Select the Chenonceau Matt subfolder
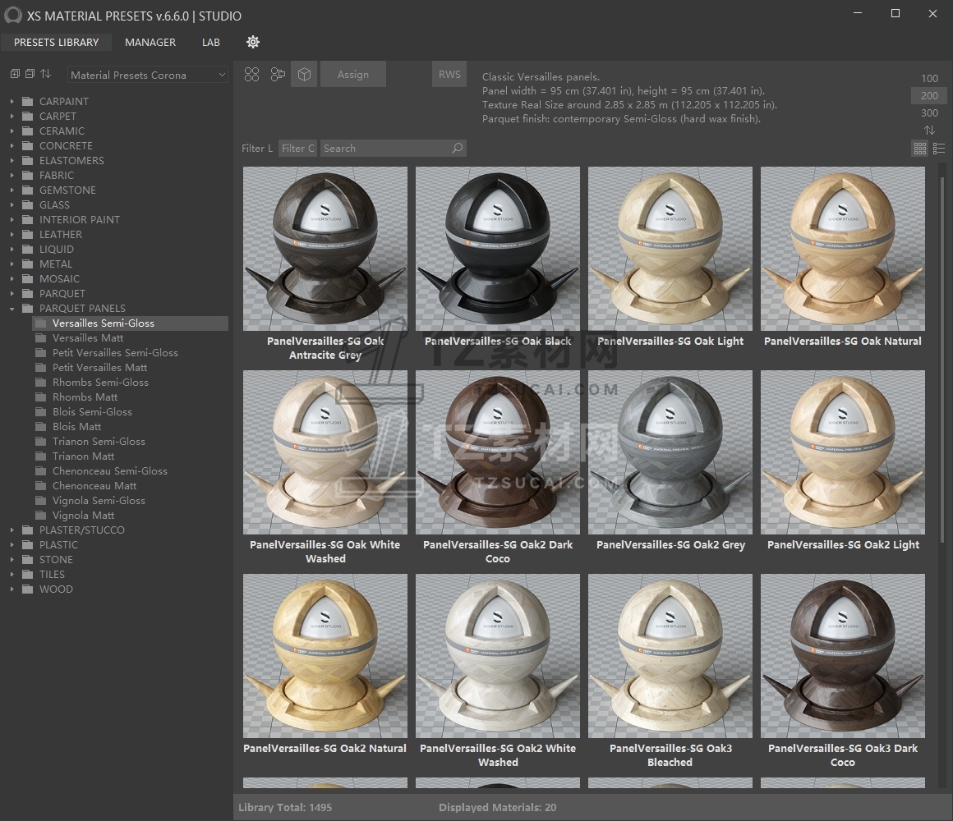The width and height of the screenshot is (953, 821). coord(94,486)
